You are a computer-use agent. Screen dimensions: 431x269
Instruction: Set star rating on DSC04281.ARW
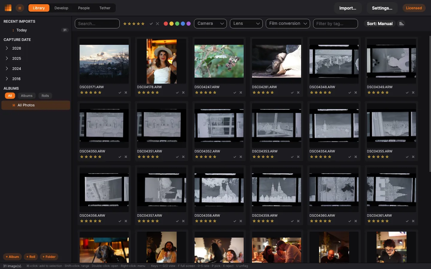point(263,93)
